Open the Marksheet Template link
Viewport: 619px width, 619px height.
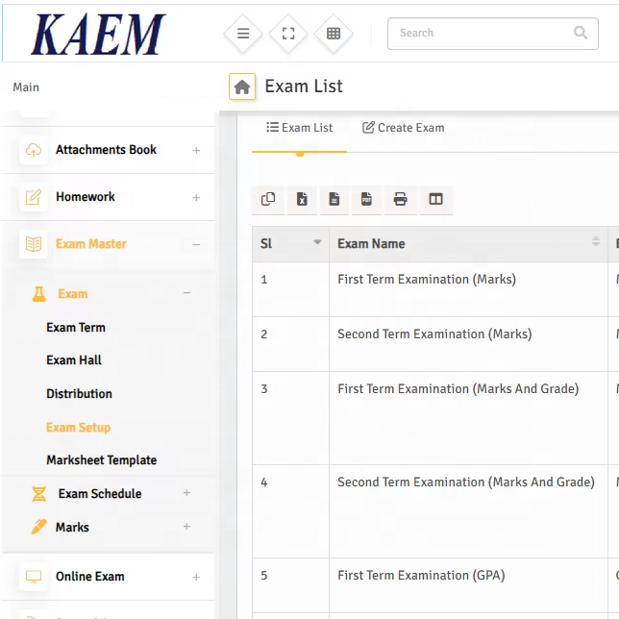(x=101, y=460)
